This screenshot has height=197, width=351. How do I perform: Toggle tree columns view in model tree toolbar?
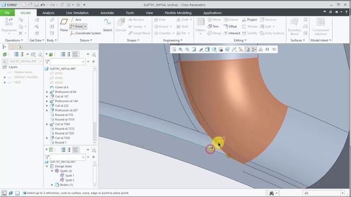75,54
